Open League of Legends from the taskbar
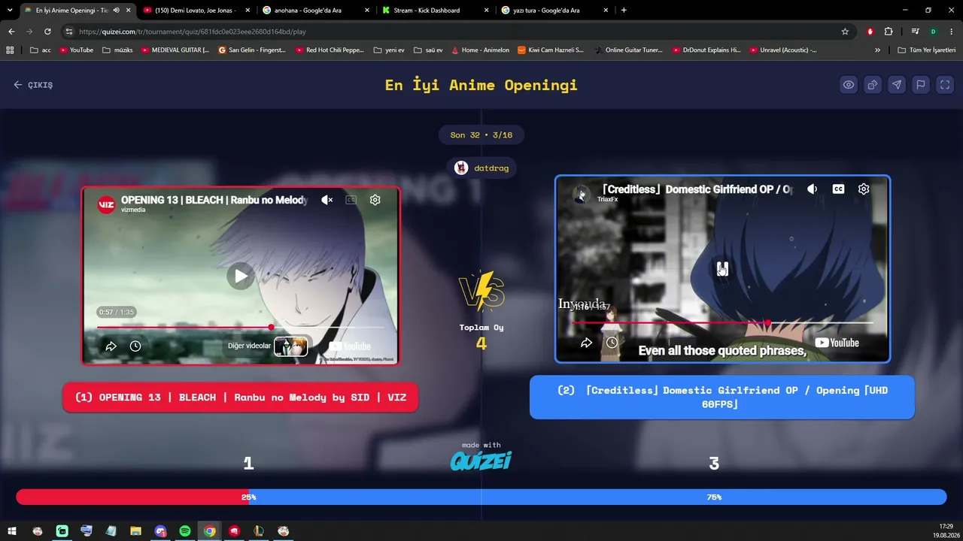963x541 pixels. [259, 531]
